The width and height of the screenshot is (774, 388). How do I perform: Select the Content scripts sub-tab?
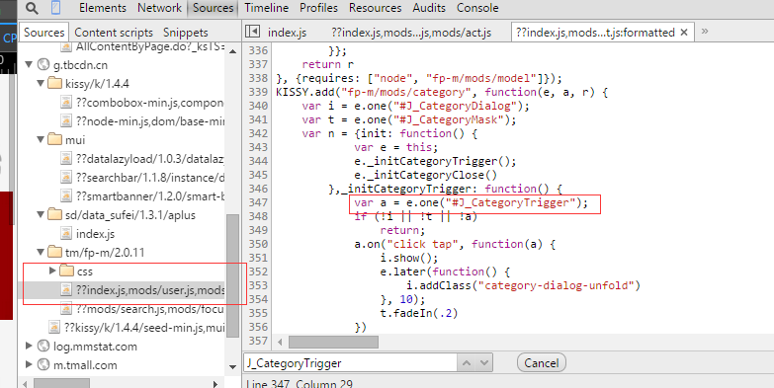point(114,33)
